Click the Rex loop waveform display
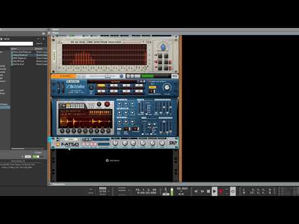 (x=85, y=121)
